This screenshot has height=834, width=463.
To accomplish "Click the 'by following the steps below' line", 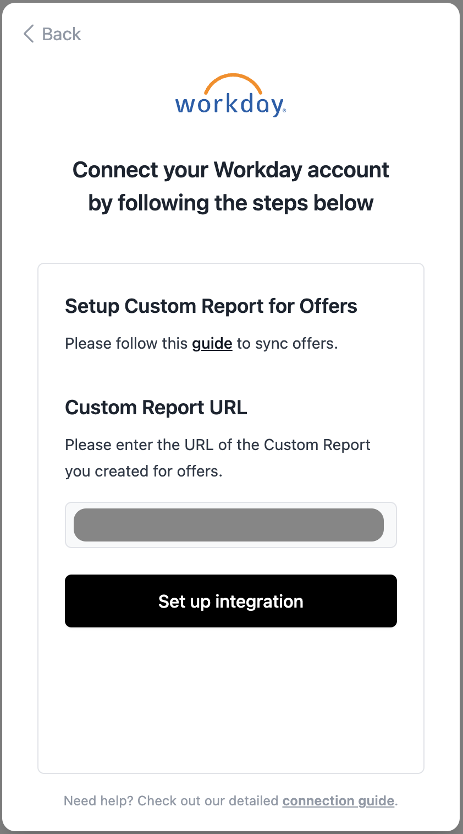I will (x=231, y=203).
